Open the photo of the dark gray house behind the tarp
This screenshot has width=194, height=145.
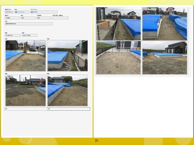tap(165, 58)
